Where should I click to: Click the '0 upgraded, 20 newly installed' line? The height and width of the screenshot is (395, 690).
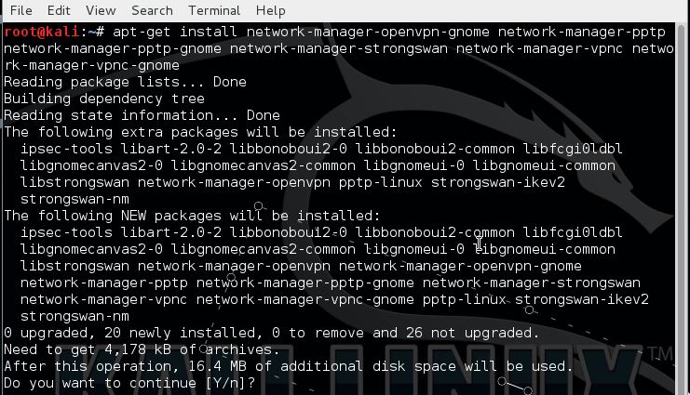click(x=272, y=333)
